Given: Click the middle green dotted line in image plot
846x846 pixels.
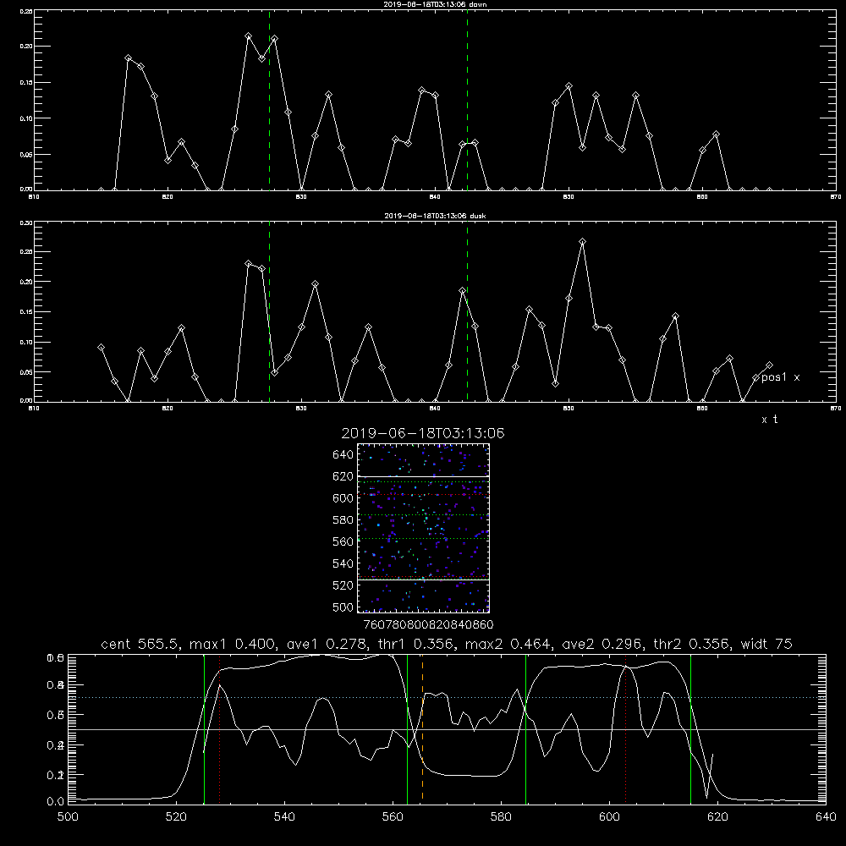Looking at the screenshot, I should [424, 514].
